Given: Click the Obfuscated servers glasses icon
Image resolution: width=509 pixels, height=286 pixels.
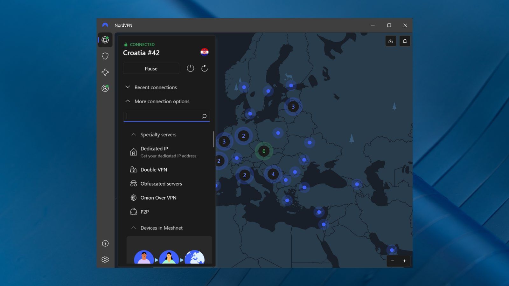Looking at the screenshot, I should pos(134,184).
